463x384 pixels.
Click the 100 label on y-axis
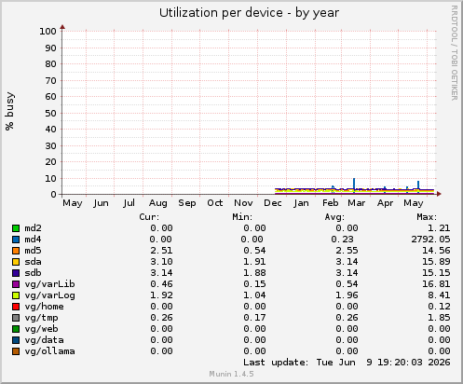[x=48, y=31]
